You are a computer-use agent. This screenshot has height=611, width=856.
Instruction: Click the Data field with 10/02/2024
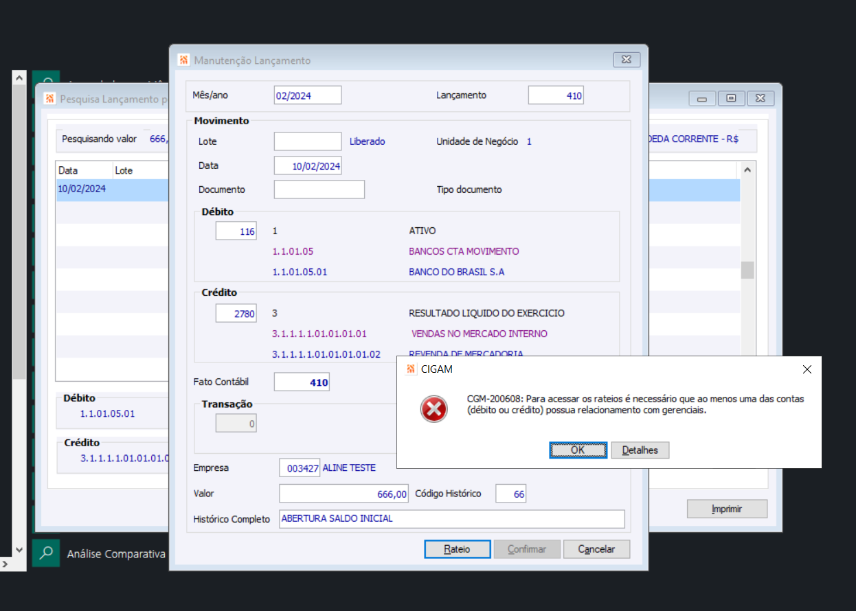[308, 166]
